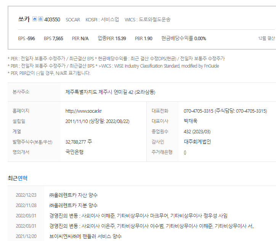Viewport: 276px width, 241px height.
Task: Click the EPS -596 value
Action: click(x=27, y=39)
